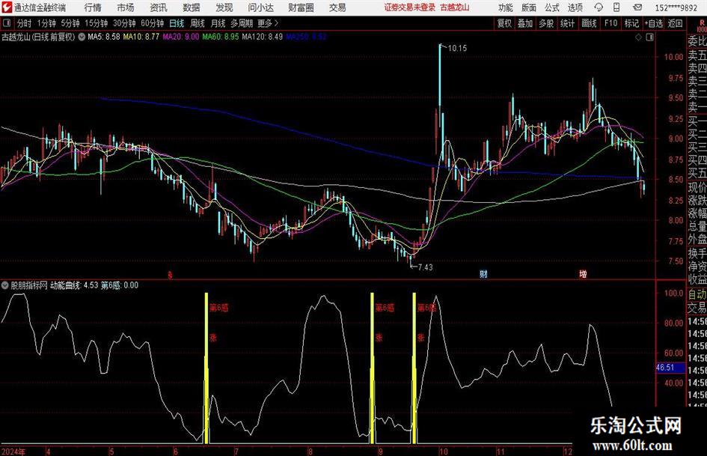This screenshot has width=707, height=456.
Task: Click the MA60: 8.95 label
Action: (221, 37)
